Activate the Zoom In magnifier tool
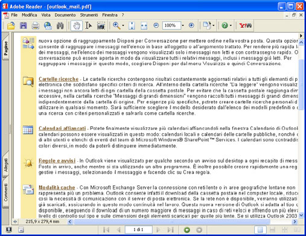Screen dimensions: 306x236 [x=116, y=25]
